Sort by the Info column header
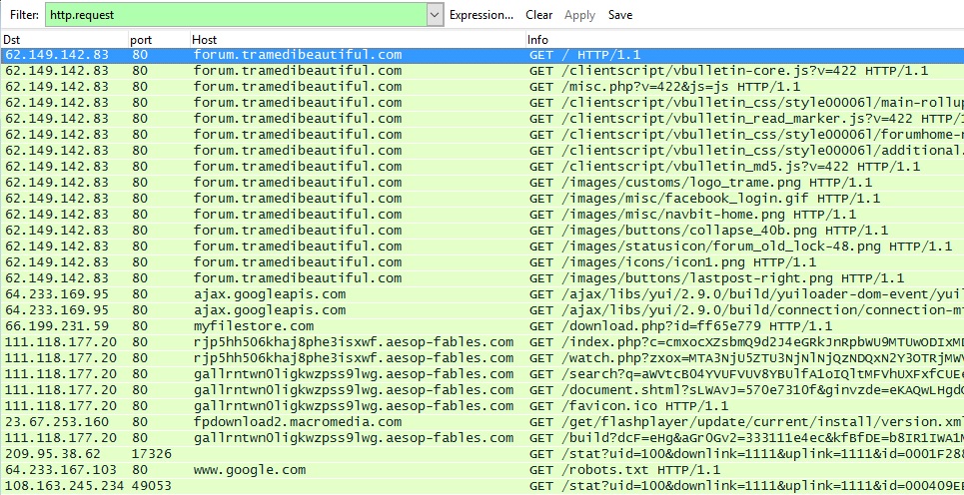Screen dimensions: 964x495 tap(744, 39)
